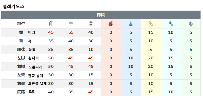The image size is (203, 98).
Task: Click the 首 목 row label
Action: (x=25, y=41)
